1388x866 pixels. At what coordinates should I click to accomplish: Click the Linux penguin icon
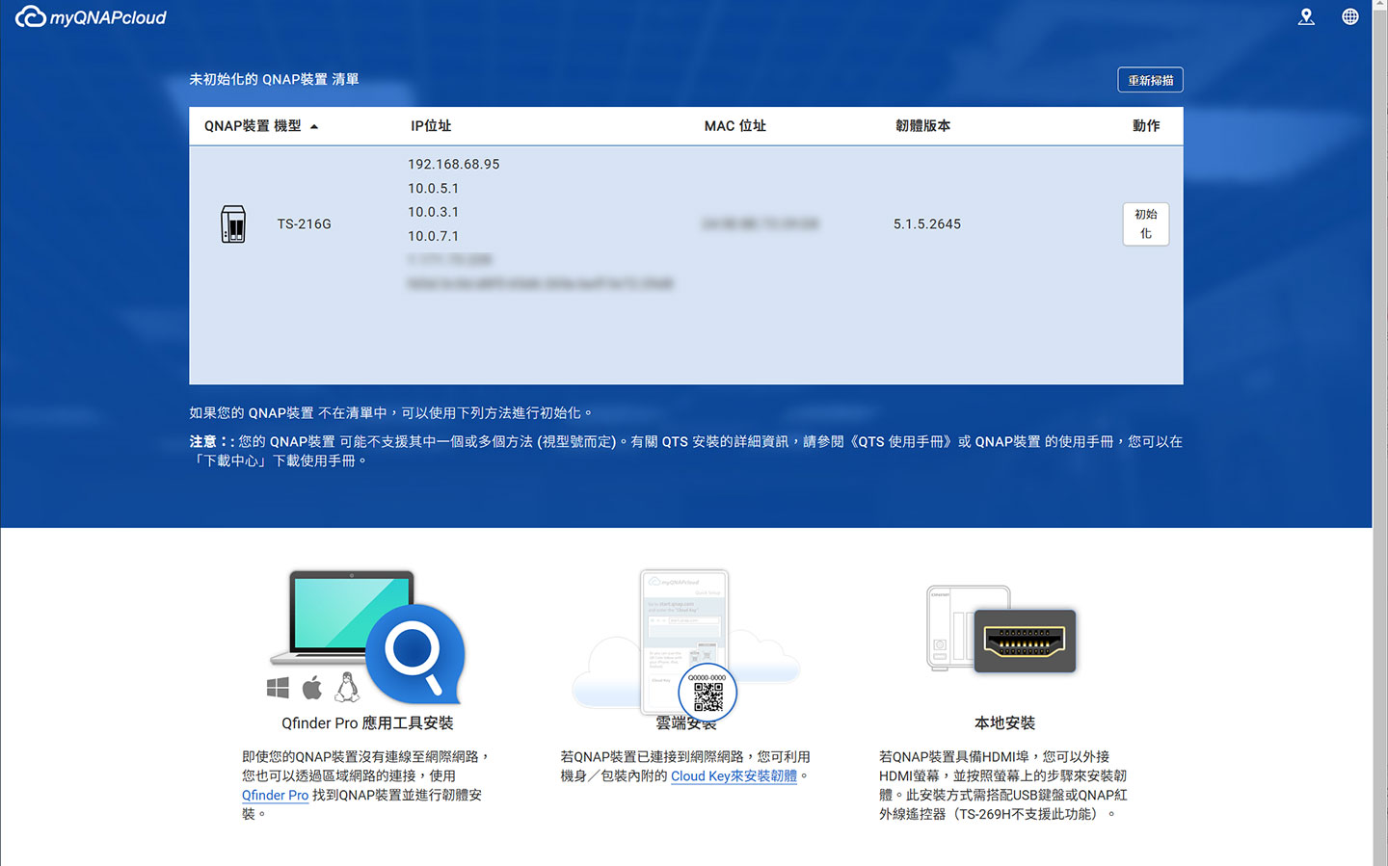click(x=347, y=687)
